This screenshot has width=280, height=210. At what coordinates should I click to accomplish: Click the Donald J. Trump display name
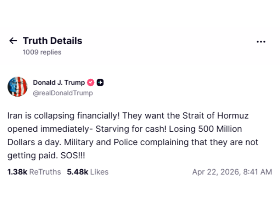[x=59, y=83]
